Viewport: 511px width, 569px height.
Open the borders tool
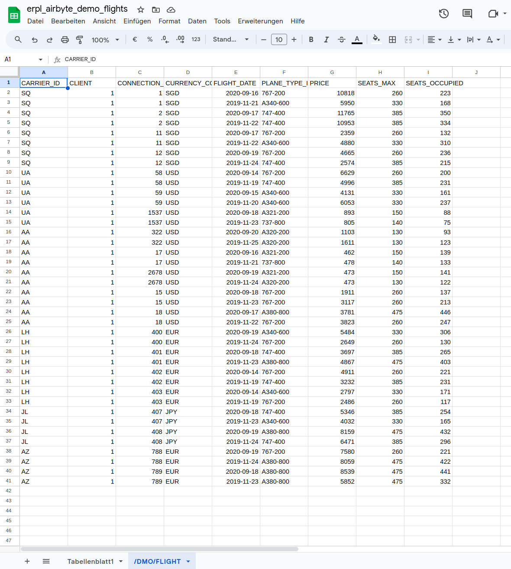tap(392, 39)
